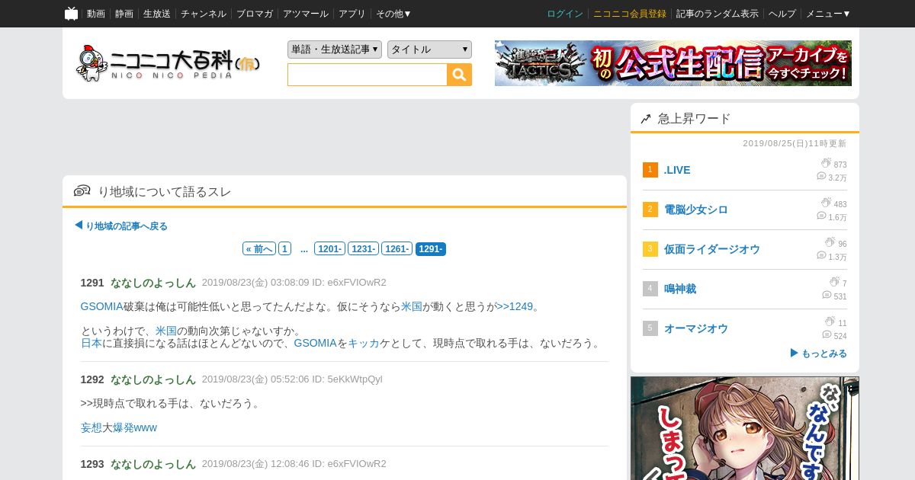
Task: Open 記事のランダム表示
Action: tap(718, 14)
